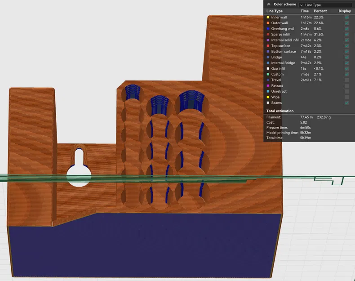Image resolution: width=355 pixels, height=281 pixels.
Task: Select the Sparse infill row label
Action: (280, 34)
